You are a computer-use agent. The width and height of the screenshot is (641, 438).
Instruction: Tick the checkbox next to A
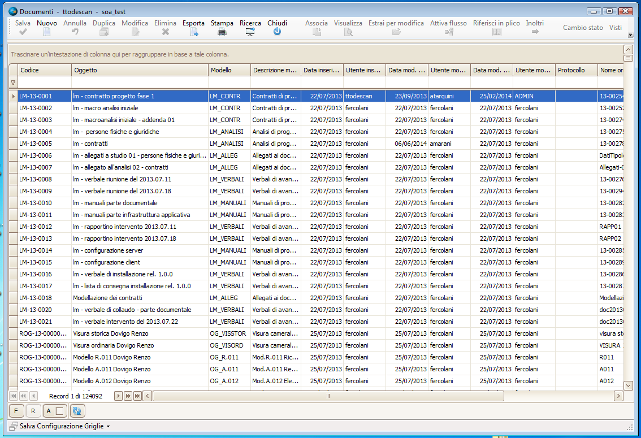pyautogui.click(x=59, y=411)
